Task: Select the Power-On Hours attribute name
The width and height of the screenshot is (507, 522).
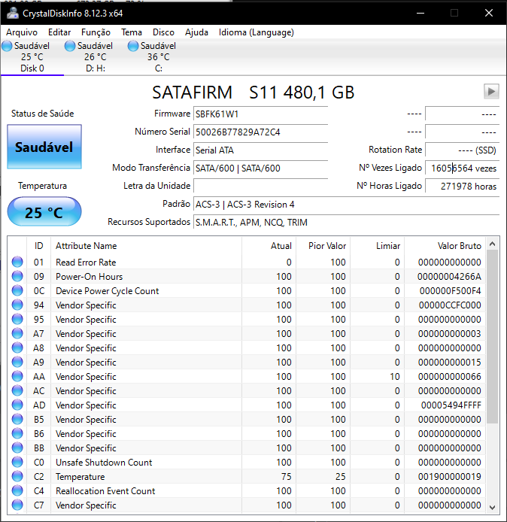Action: pos(90,277)
